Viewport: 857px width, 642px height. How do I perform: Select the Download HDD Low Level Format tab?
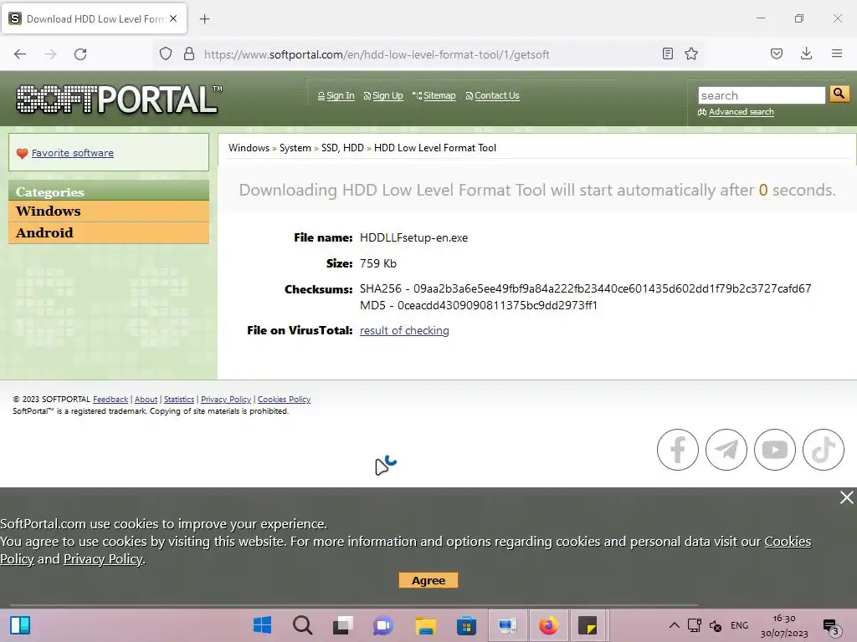pos(94,19)
